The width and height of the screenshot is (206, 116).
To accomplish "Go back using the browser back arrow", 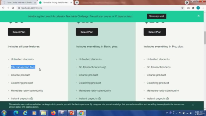I will tap(3, 8).
